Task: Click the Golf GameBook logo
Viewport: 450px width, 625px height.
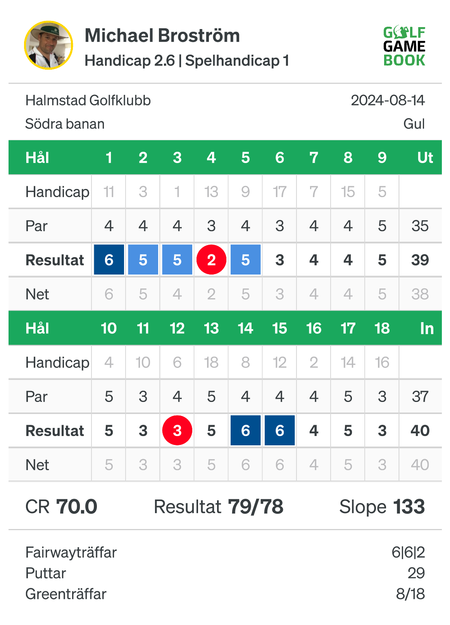Action: point(404,46)
